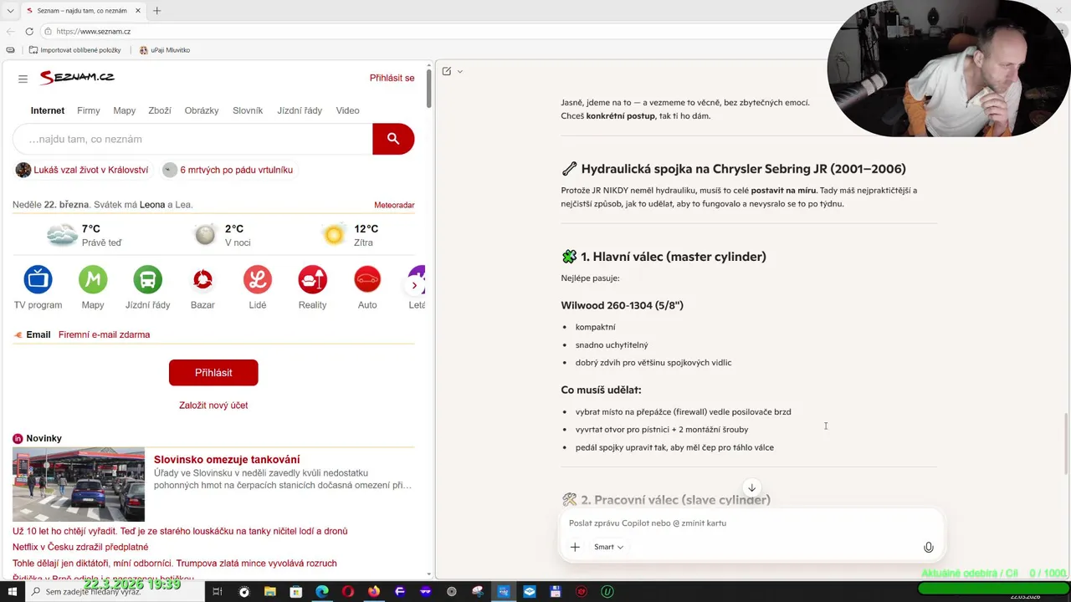Open the Lidé service icon
The height and width of the screenshot is (602, 1071).
tap(258, 279)
